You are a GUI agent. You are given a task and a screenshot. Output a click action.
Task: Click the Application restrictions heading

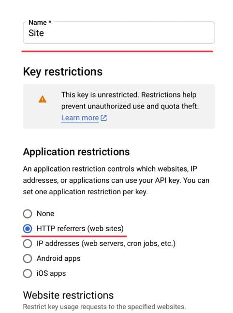coord(76,152)
